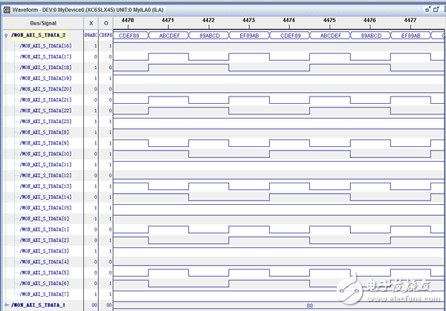Click the O cursor column header
Image resolution: width=446 pixels, height=311 pixels.
coord(106,23)
